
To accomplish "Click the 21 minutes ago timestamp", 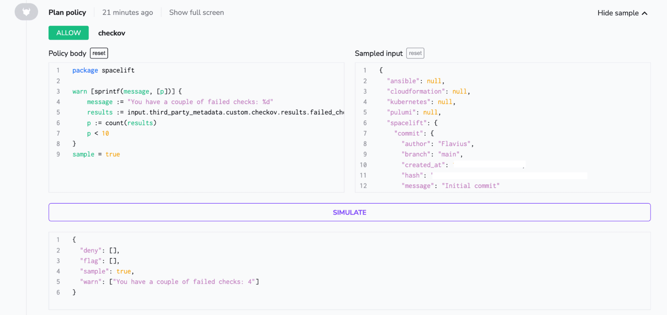I will click(127, 12).
